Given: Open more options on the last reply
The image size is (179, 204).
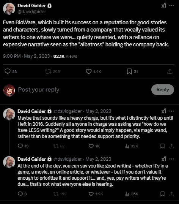Looking at the screenshot, I should pos(171,159).
